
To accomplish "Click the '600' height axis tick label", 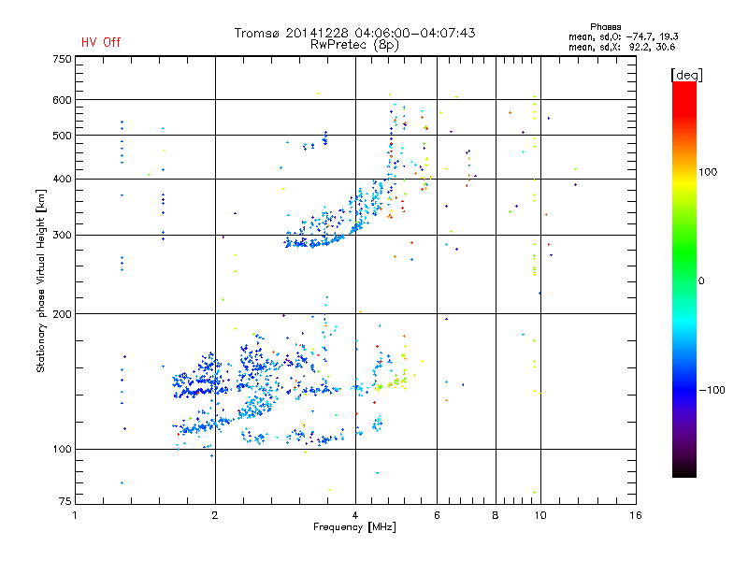I will pos(62,100).
